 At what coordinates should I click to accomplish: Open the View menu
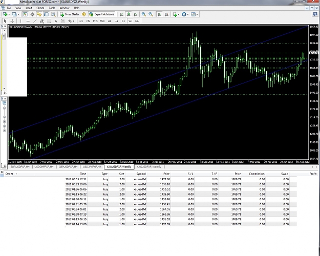coord(18,8)
